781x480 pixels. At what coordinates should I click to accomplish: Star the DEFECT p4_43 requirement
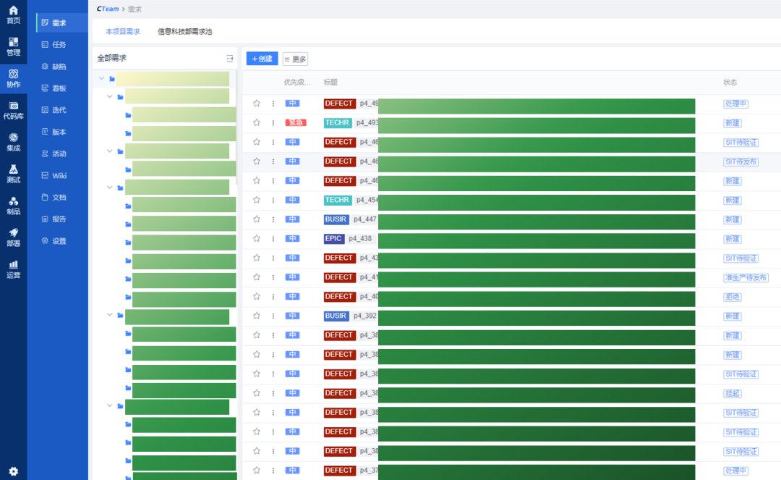click(257, 258)
